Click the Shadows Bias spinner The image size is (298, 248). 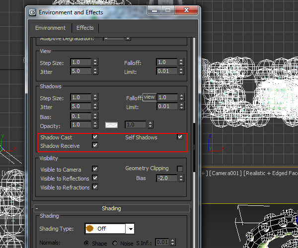coord(95,116)
